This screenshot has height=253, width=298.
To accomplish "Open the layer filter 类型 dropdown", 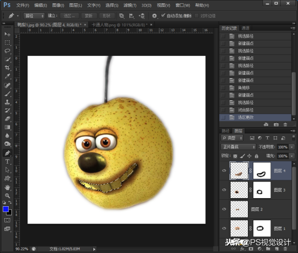I will (232, 138).
